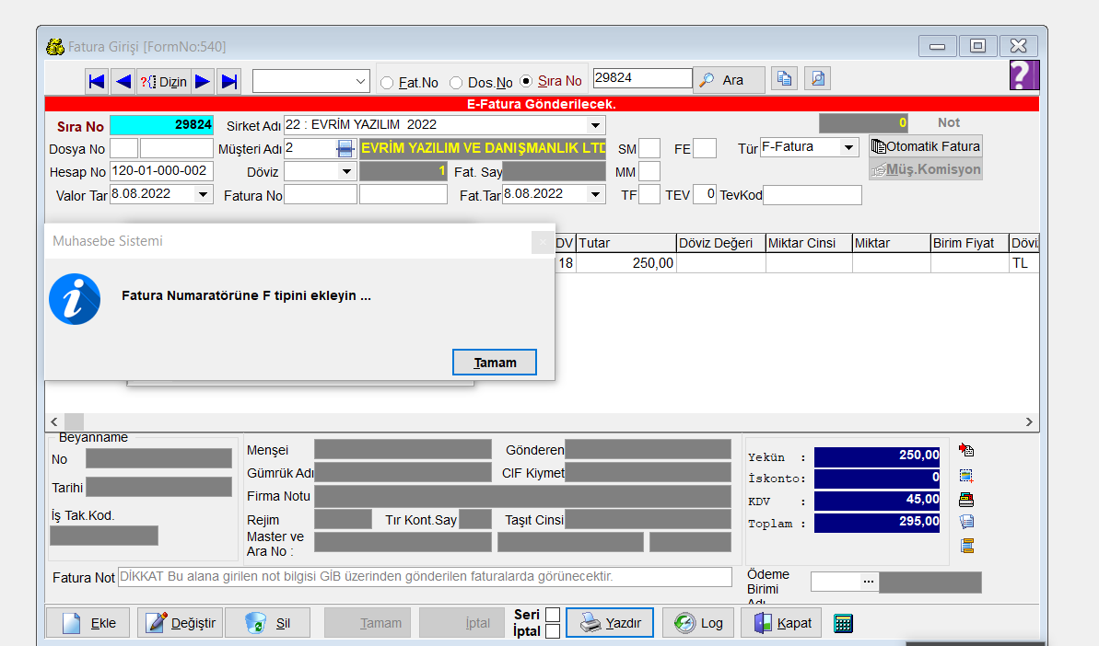Click the Döviz Değeri column header
The image size is (1099, 646).
point(720,243)
